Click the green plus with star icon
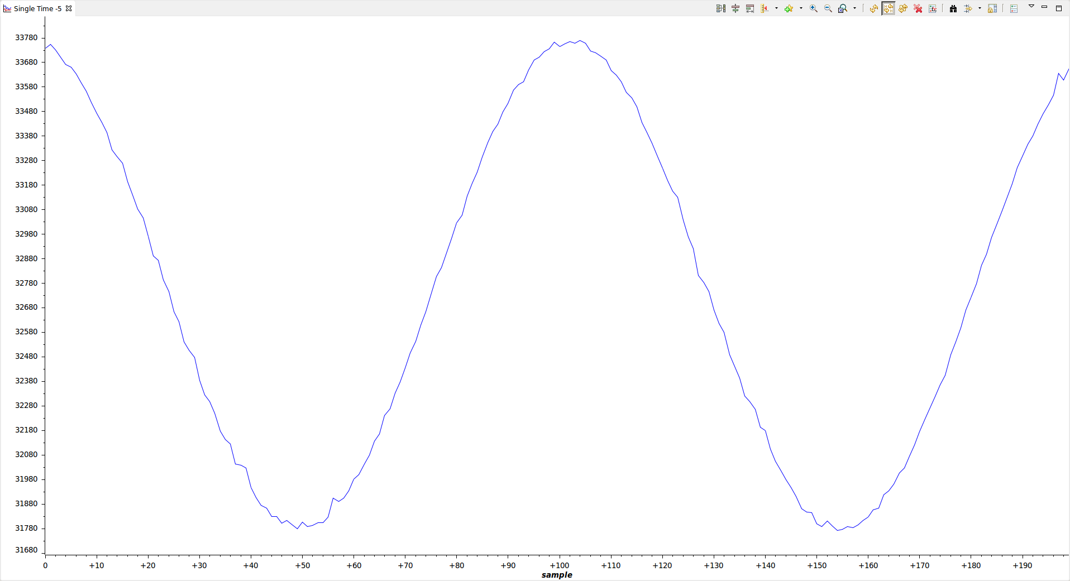 tap(789, 8)
